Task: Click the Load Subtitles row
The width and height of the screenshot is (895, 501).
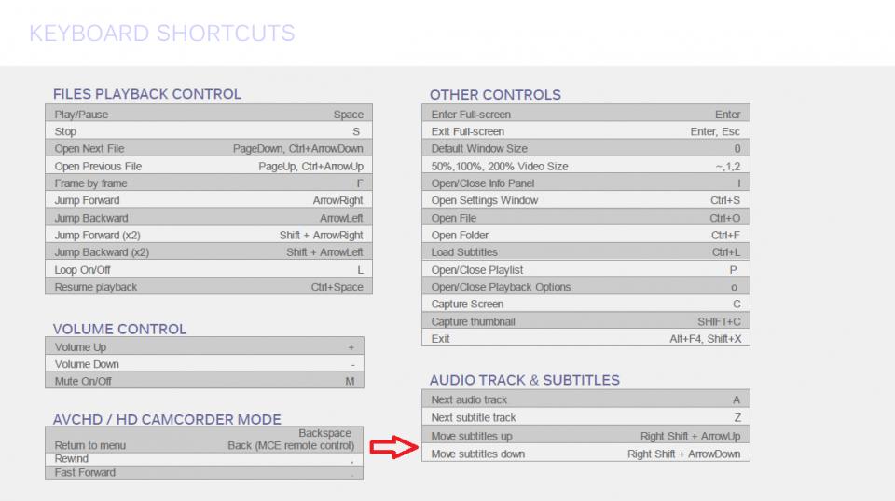Action: (585, 252)
